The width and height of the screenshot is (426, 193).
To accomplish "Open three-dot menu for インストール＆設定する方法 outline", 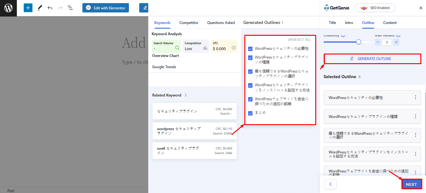I will point(415,154).
